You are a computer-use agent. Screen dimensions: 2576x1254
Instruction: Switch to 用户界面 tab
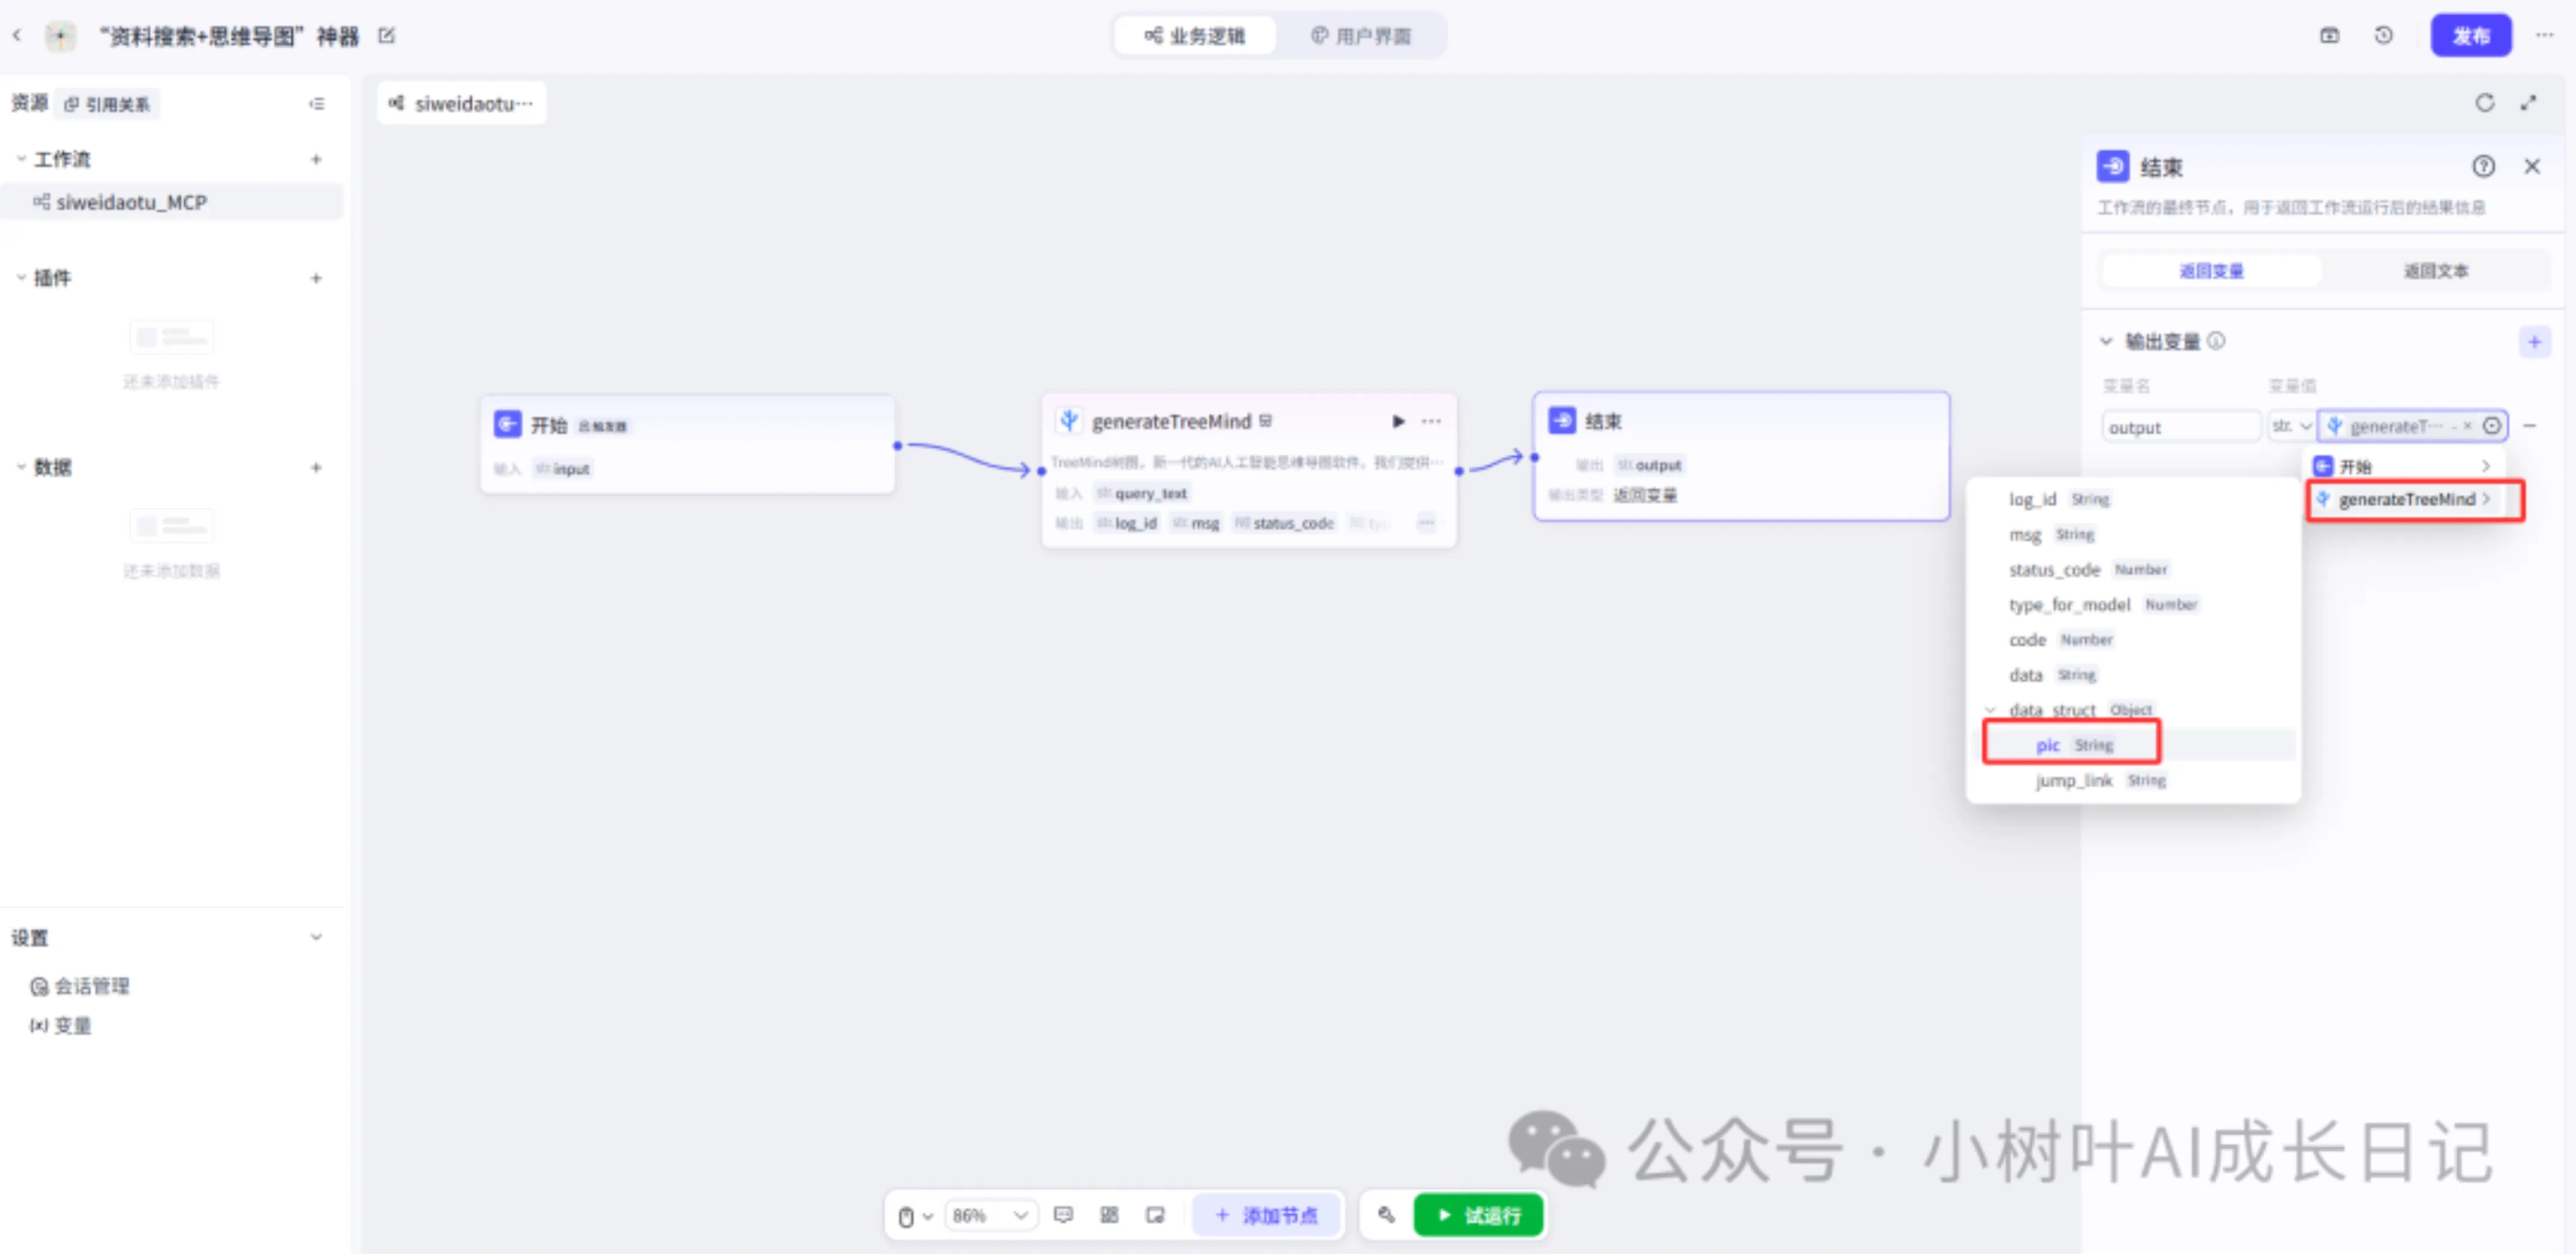click(x=1360, y=36)
